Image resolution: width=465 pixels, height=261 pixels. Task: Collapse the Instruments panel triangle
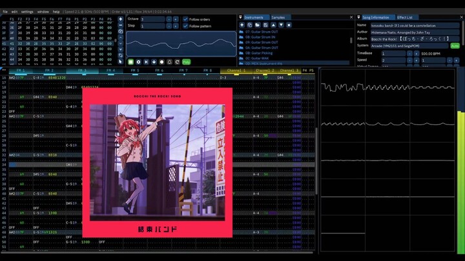[240, 17]
